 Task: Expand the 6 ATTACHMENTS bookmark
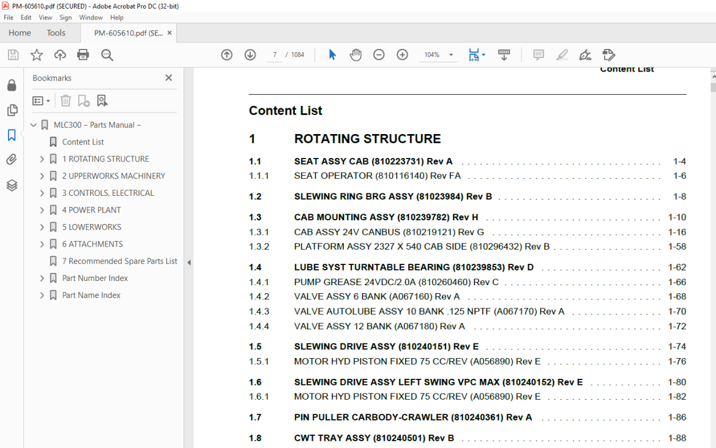(x=42, y=244)
